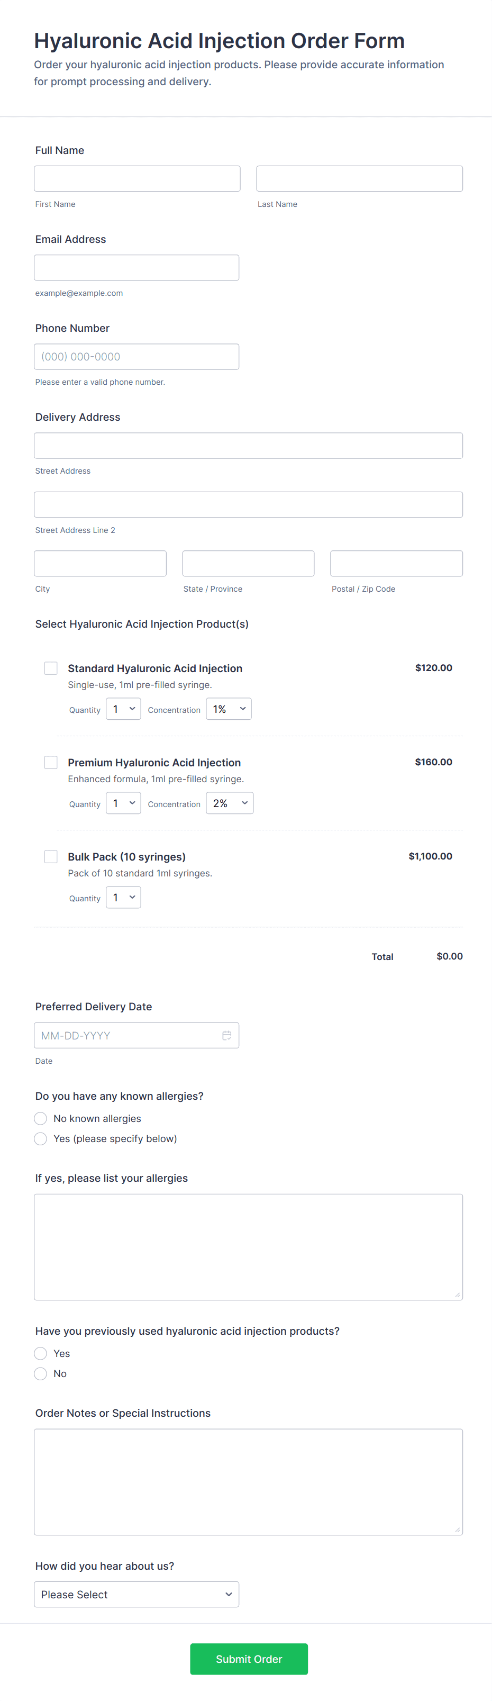Select the Bulk Pack (10 syringes) checkbox
Viewport: 492px width, 1701px height.
click(51, 856)
